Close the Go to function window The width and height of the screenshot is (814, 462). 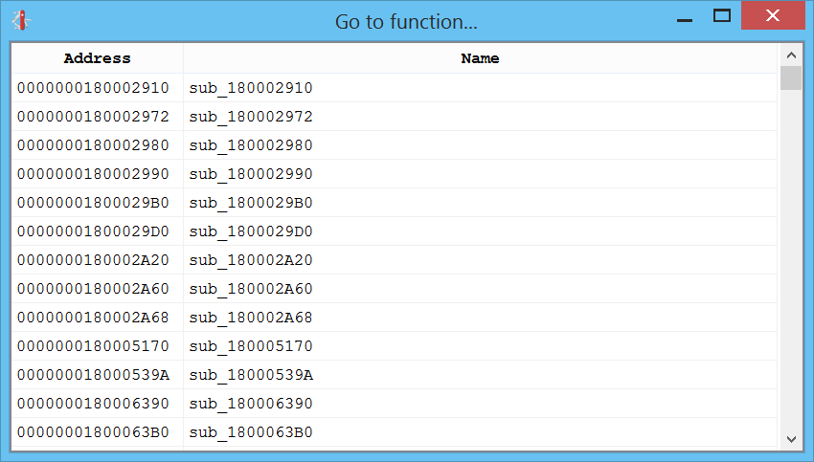click(773, 15)
